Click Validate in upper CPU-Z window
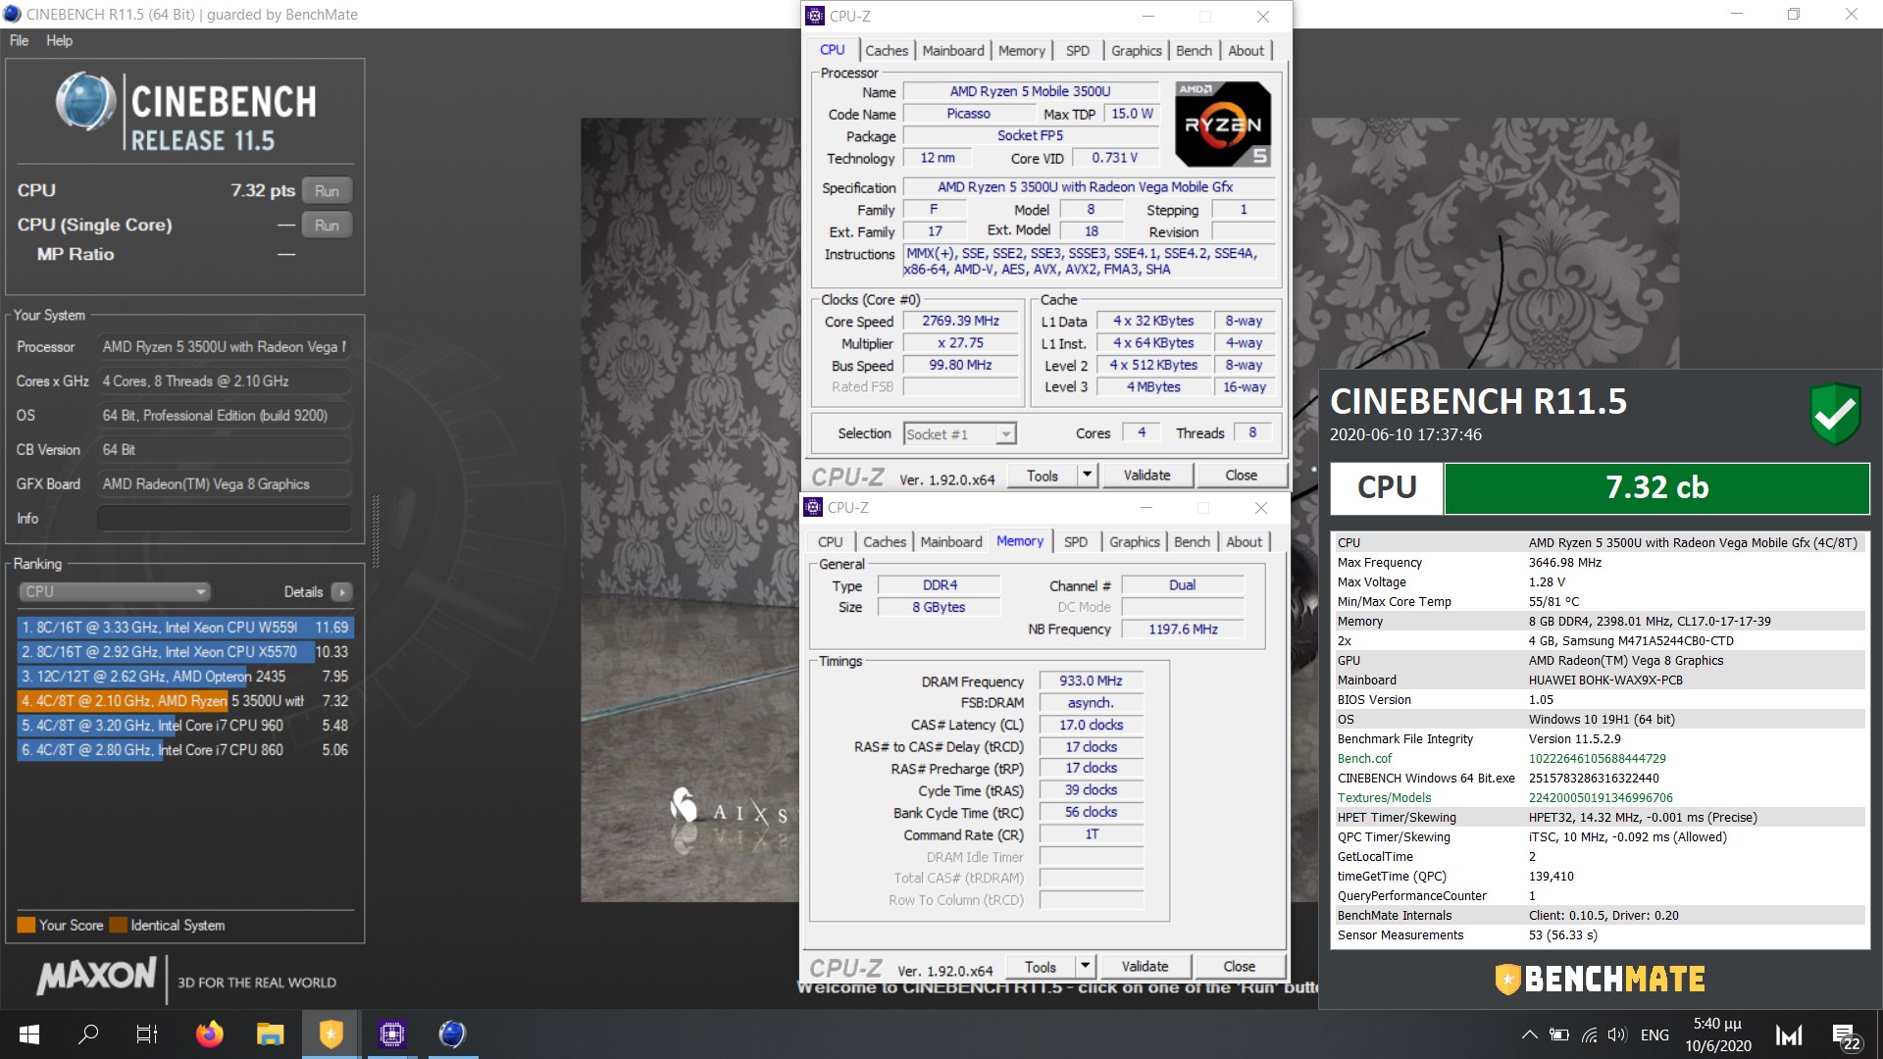The width and height of the screenshot is (1883, 1059). [1146, 476]
